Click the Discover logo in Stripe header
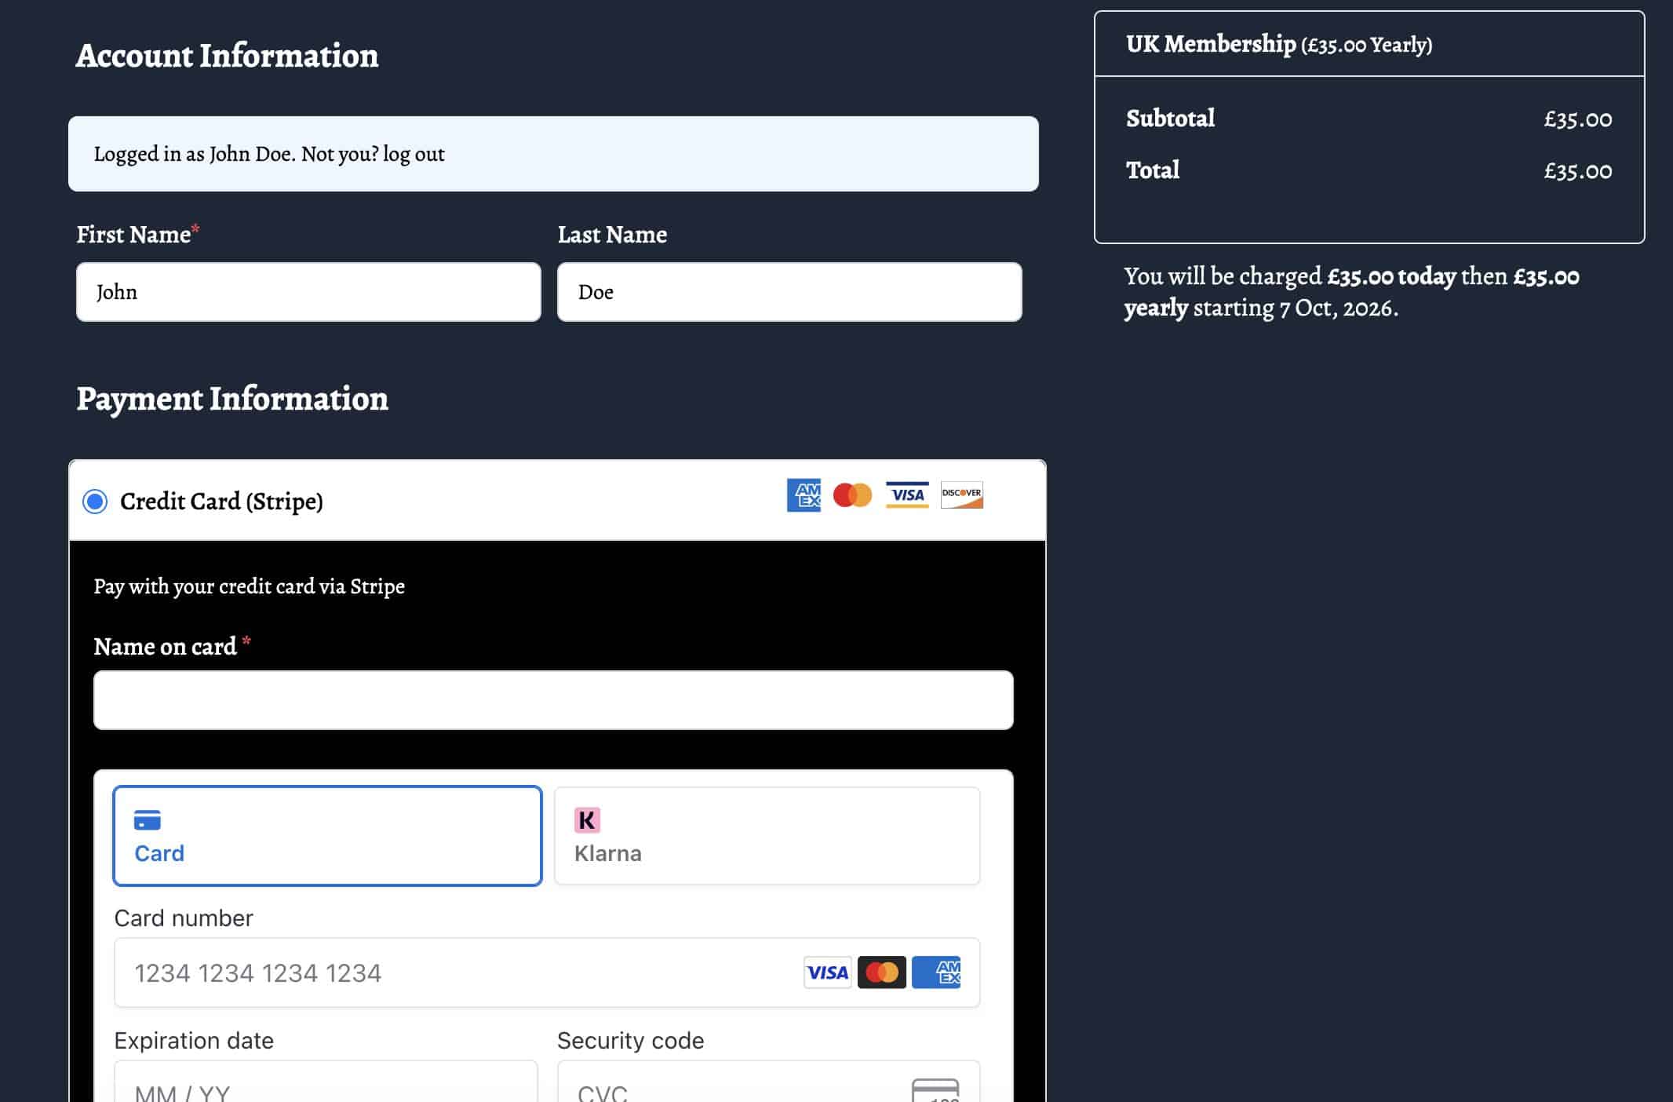Image resolution: width=1673 pixels, height=1102 pixels. (x=962, y=495)
